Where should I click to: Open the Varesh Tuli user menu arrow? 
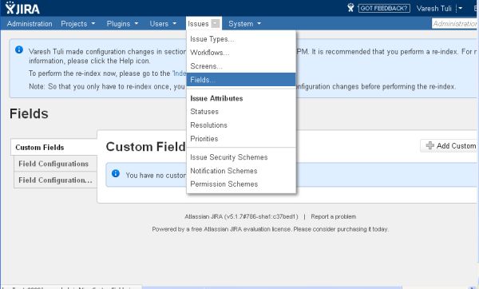pos(461,8)
